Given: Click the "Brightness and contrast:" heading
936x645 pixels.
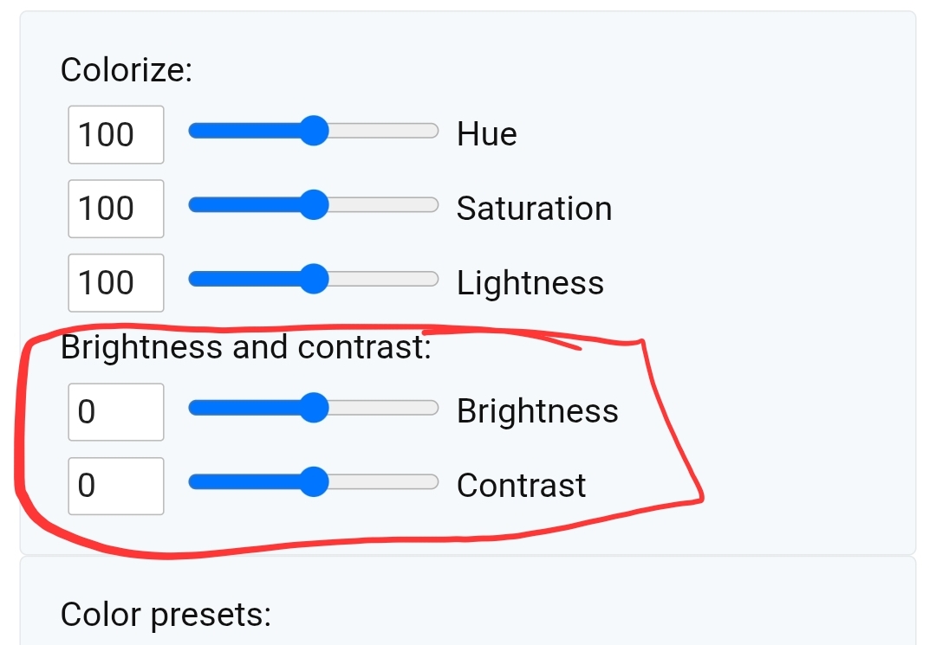Looking at the screenshot, I should tap(246, 347).
